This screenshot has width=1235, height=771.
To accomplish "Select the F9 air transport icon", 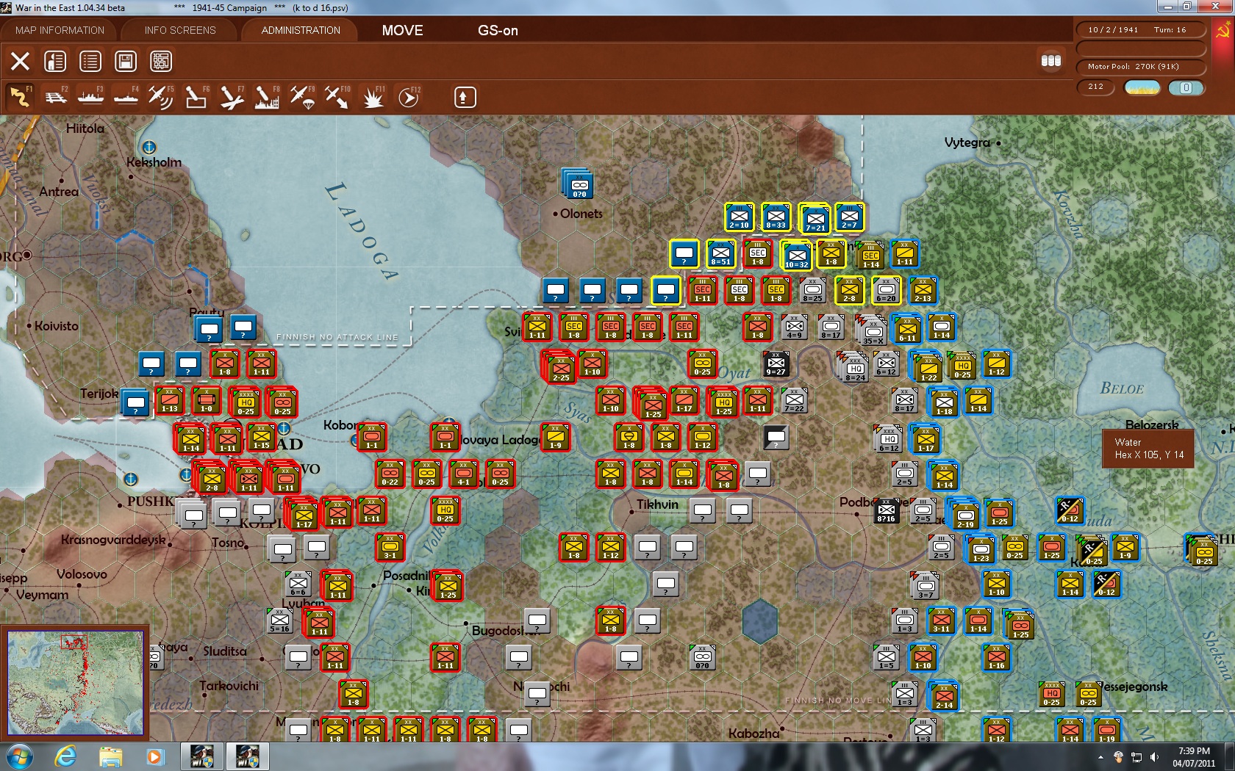I will coord(301,96).
